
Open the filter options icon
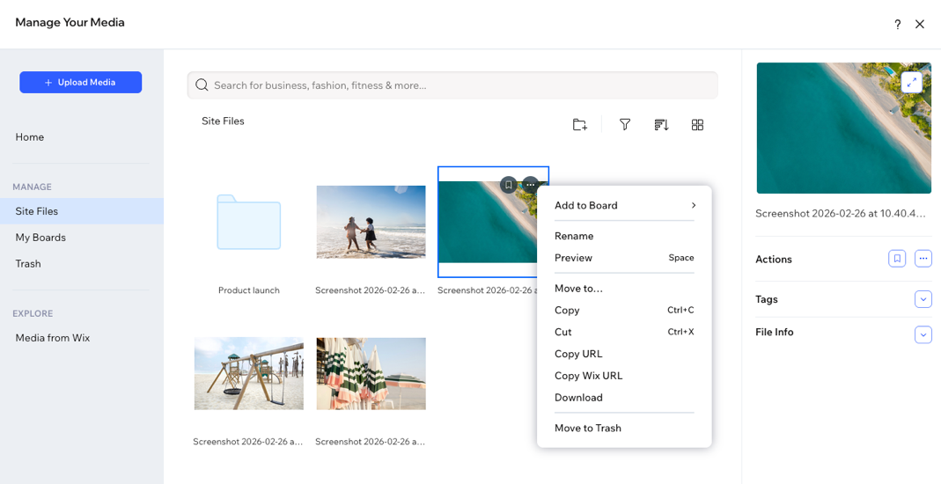click(x=625, y=125)
